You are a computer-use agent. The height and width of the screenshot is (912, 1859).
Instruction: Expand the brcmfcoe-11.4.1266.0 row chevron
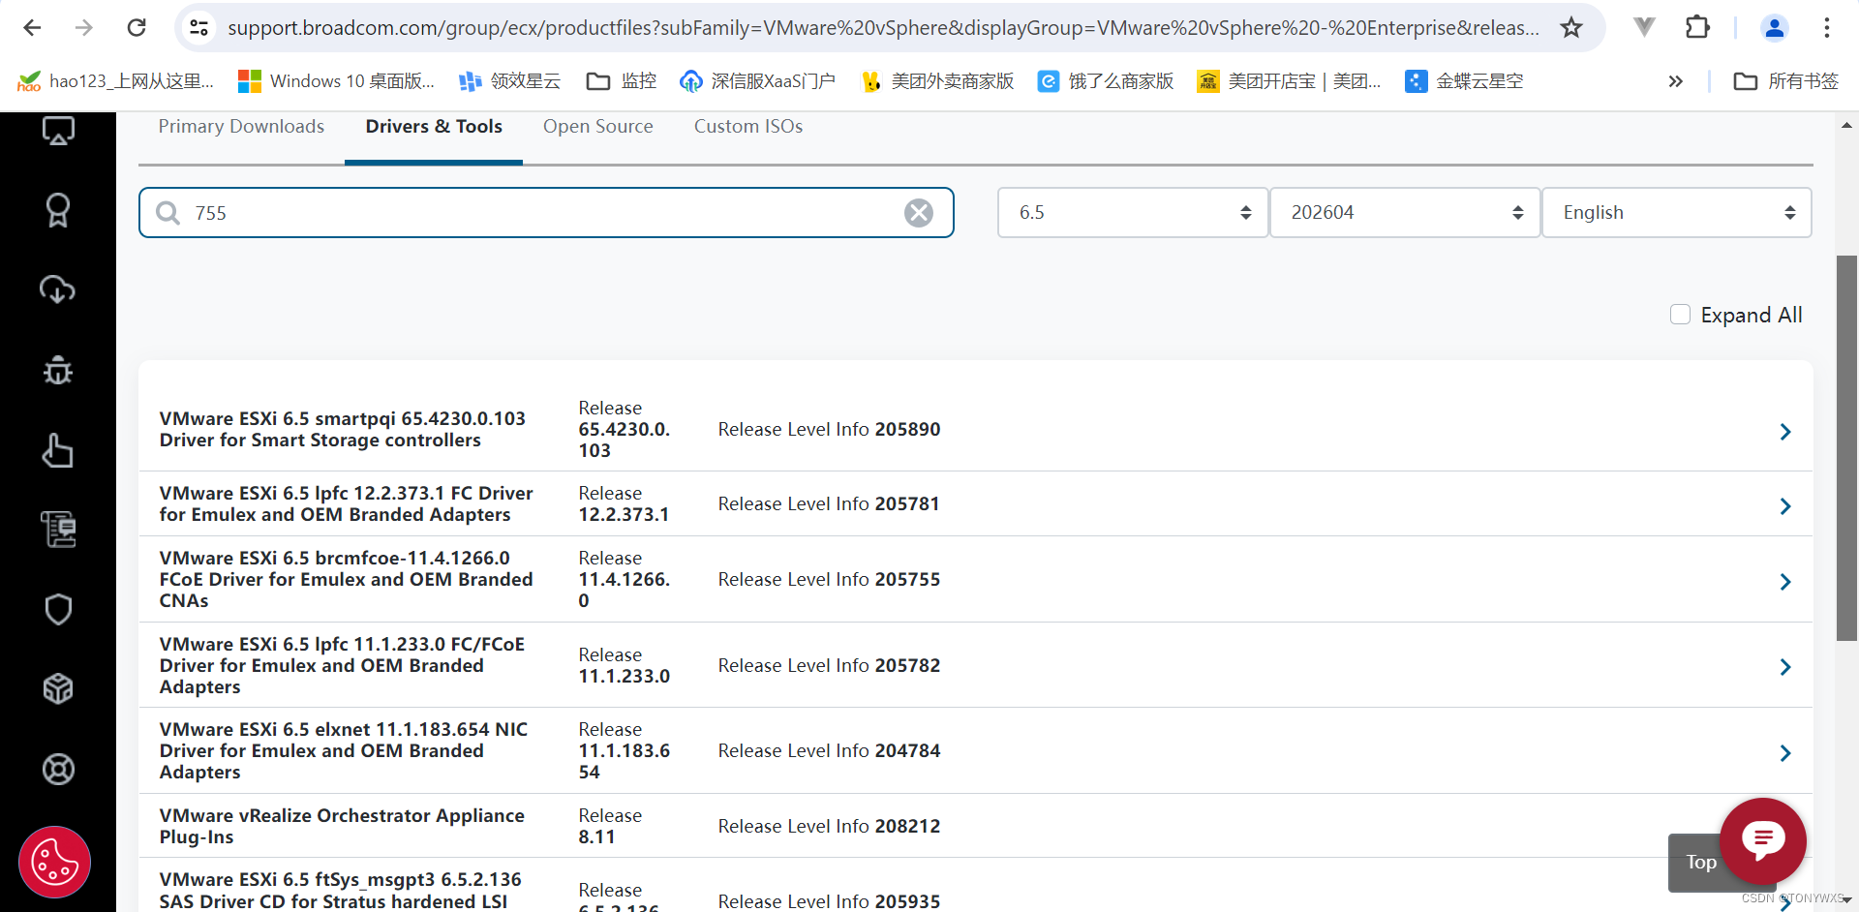pos(1785,582)
